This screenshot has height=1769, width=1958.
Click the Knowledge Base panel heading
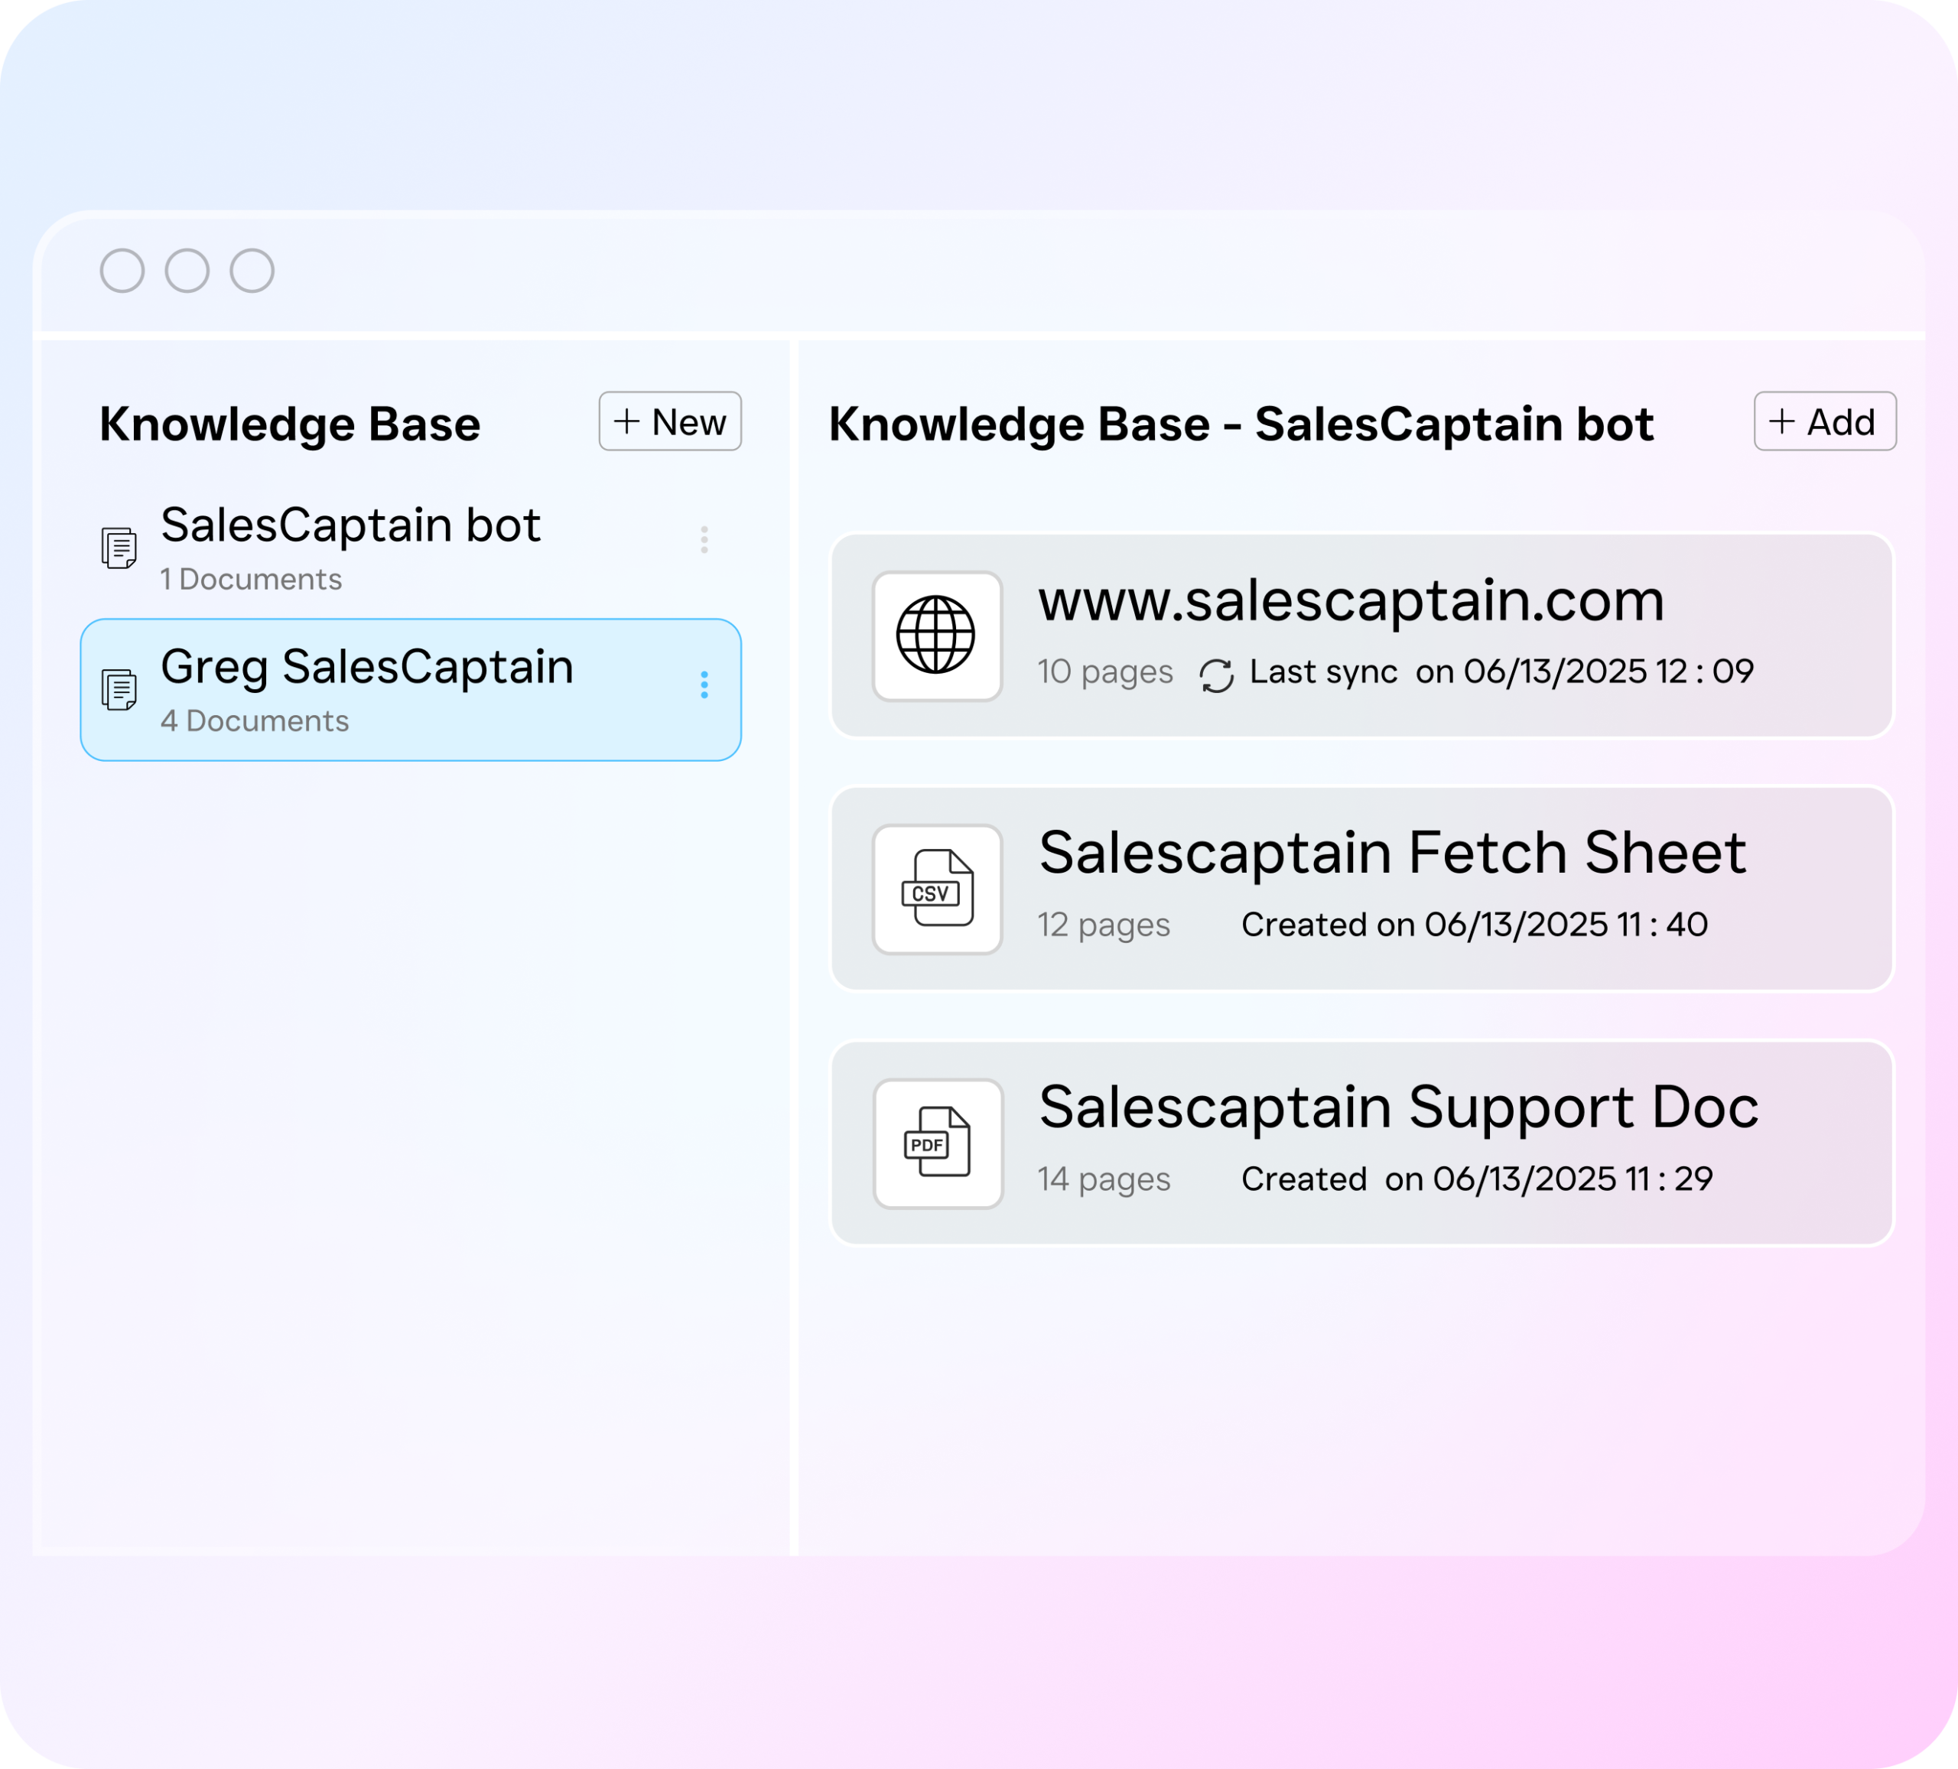(291, 423)
